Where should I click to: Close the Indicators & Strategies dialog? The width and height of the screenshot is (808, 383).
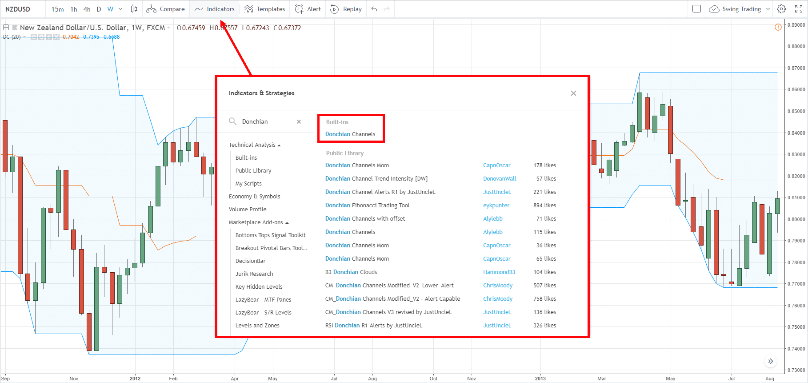(573, 93)
